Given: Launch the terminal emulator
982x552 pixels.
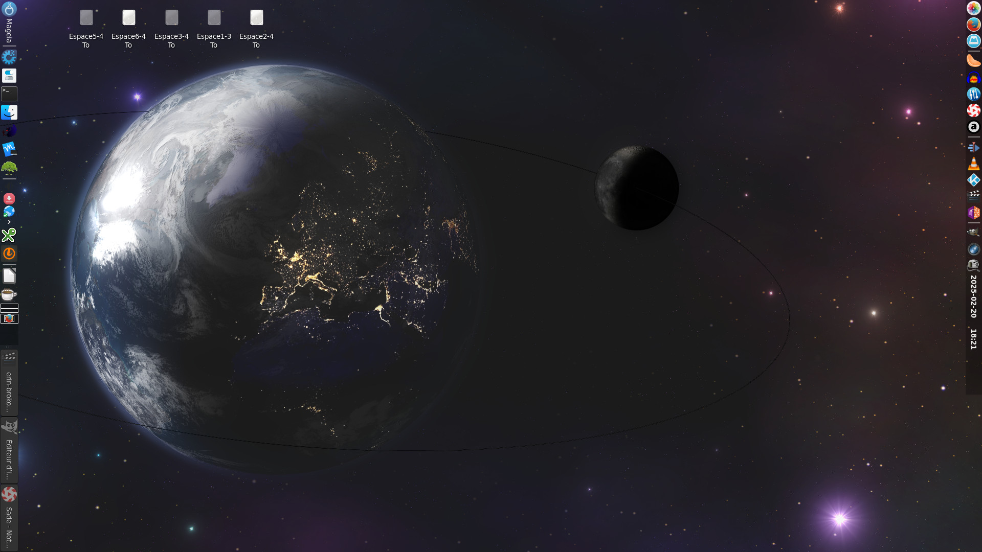Looking at the screenshot, I should coord(9,94).
